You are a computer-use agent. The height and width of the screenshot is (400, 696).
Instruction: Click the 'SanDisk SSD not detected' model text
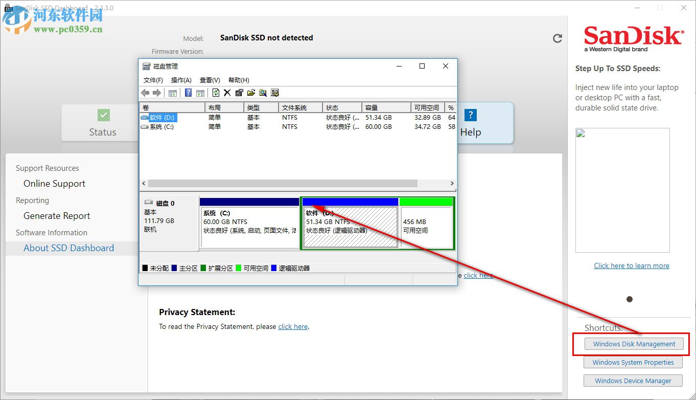click(266, 38)
